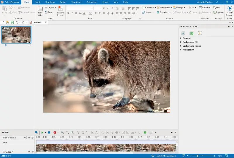Click the Reset slide icon
The width and height of the screenshot is (234, 158).
pyautogui.click(x=49, y=12)
